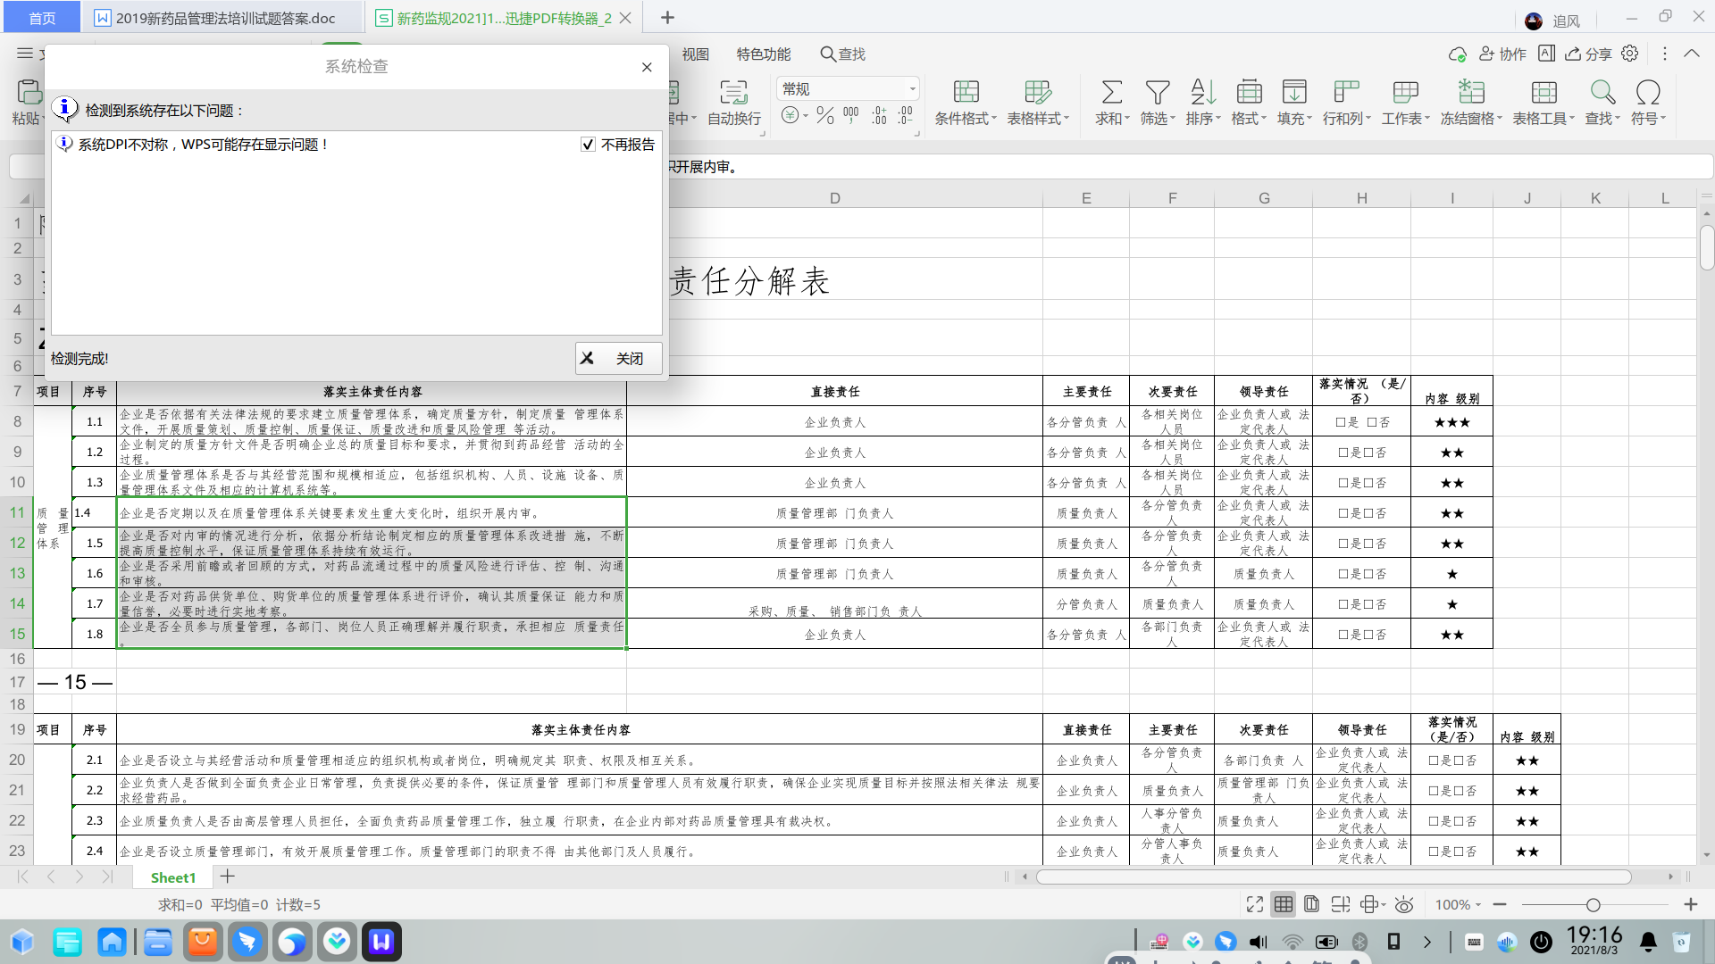This screenshot has width=1715, height=964.
Task: Switch to the 2019新药品管理法培训试题答案.doc tab
Action: [x=225, y=18]
